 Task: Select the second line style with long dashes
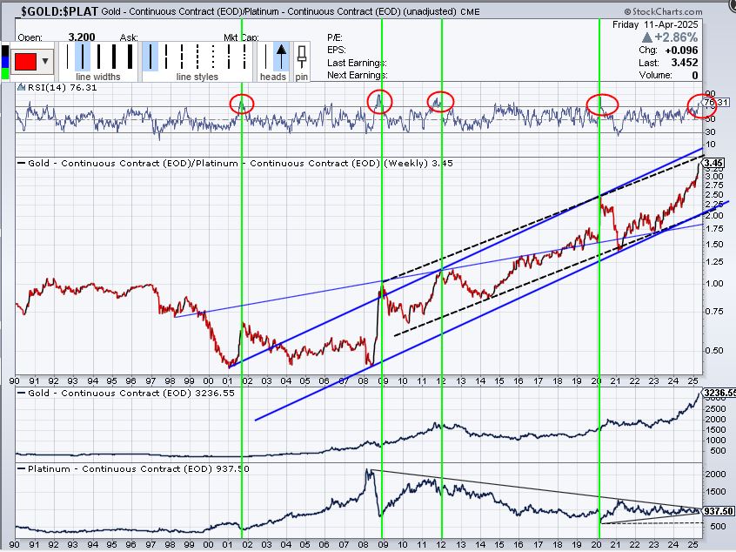click(x=166, y=57)
